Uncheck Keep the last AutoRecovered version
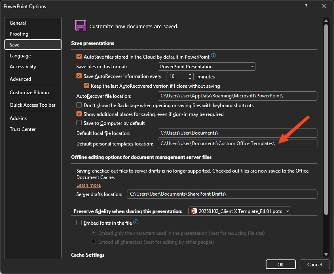 (x=86, y=86)
